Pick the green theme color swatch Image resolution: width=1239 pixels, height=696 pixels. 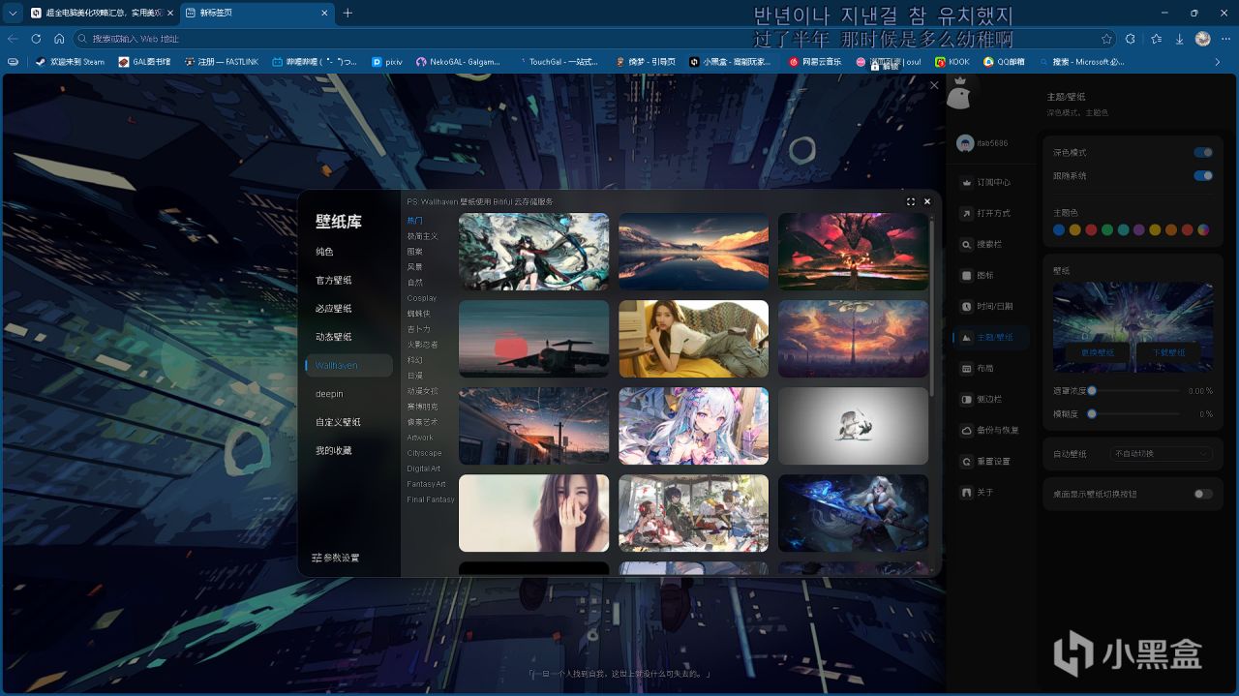point(1106,229)
